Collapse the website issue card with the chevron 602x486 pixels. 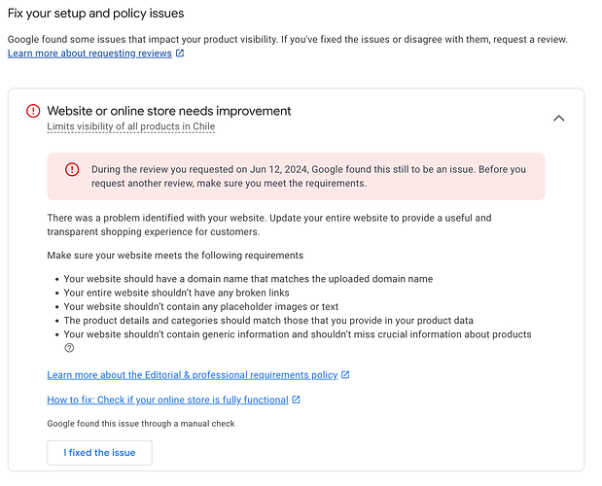tap(558, 118)
